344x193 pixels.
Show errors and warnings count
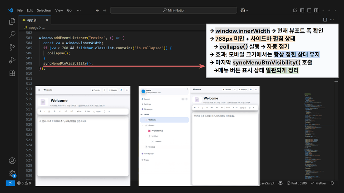click(x=24, y=183)
